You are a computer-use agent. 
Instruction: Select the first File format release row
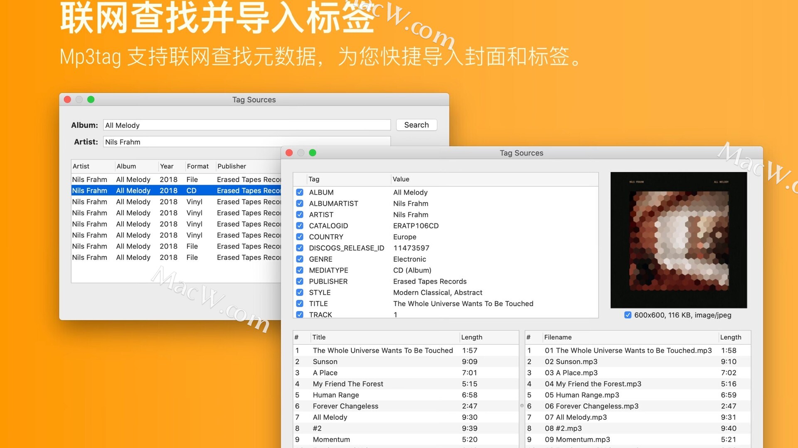[x=176, y=180]
